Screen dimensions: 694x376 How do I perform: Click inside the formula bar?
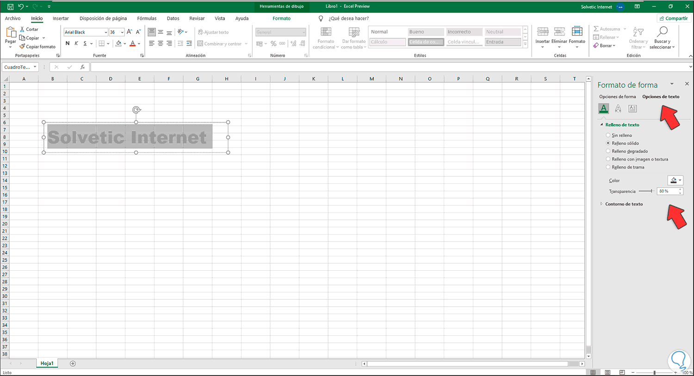389,67
